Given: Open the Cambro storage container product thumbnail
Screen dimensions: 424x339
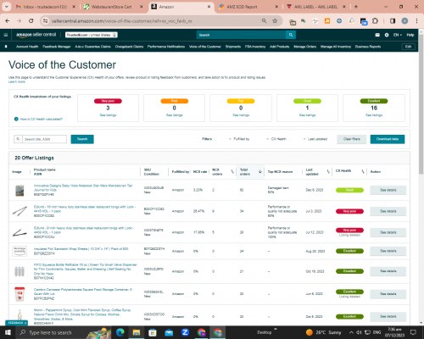Looking at the screenshot, I should [20, 294].
